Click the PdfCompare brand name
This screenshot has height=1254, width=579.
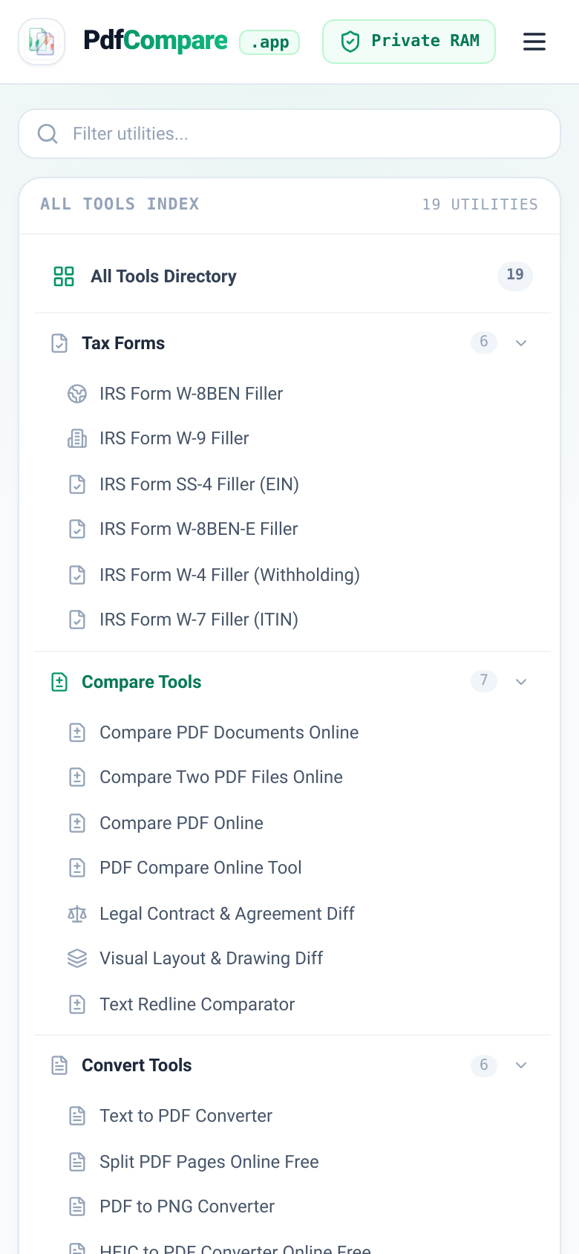pos(155,40)
